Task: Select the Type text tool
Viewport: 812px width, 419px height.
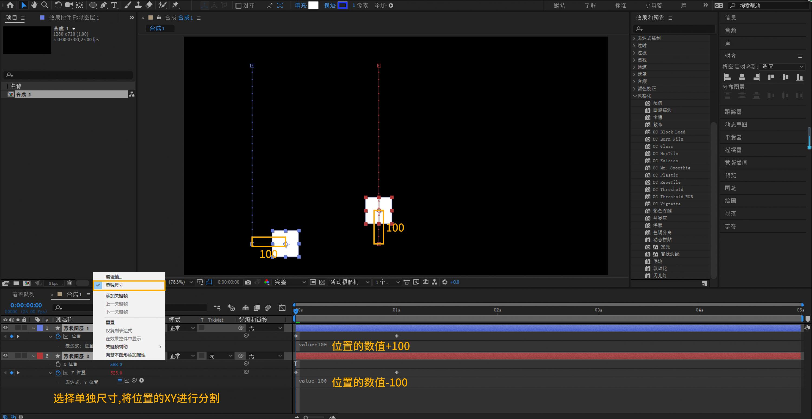Action: click(x=114, y=5)
